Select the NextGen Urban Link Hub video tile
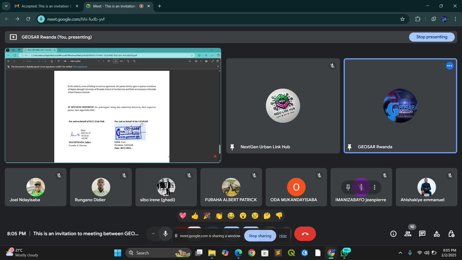462x260 pixels. click(283, 106)
